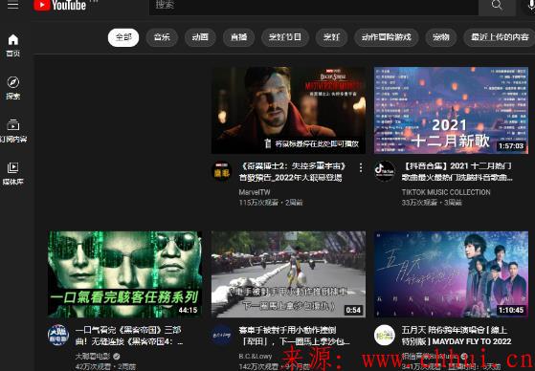535x371 pixels.
Task: Click the TikTok Music Collection channel avatar
Action: point(385,171)
